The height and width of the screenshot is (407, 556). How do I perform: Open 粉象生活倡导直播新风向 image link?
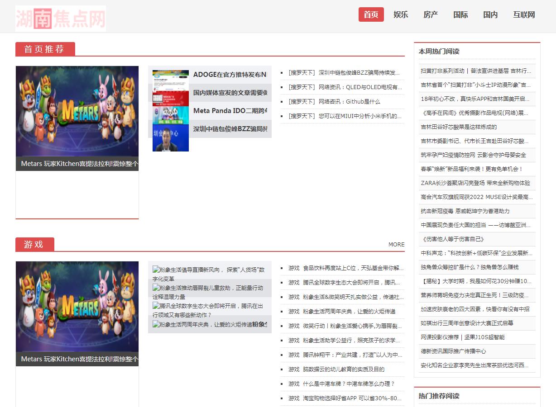209,274
